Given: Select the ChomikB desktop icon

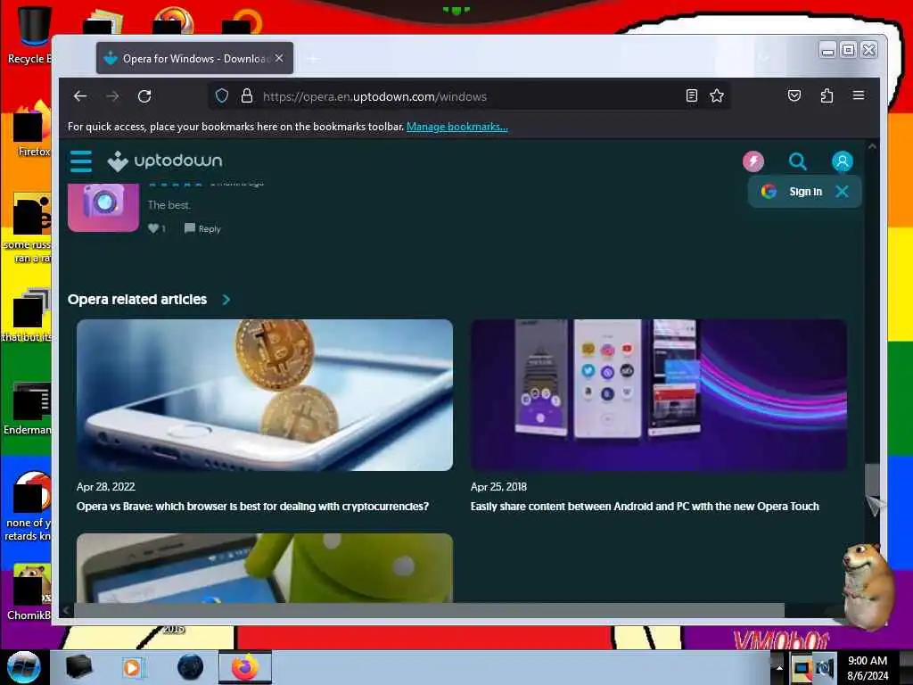Looking at the screenshot, I should tap(28, 591).
